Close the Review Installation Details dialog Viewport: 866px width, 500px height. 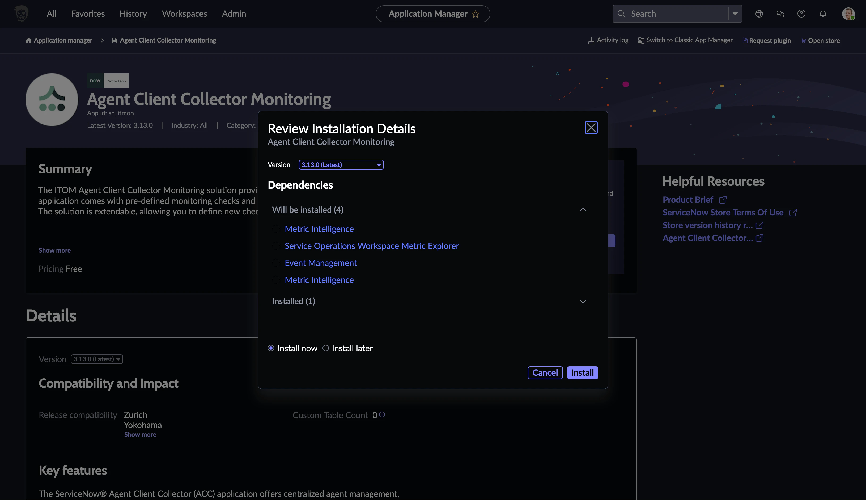[591, 128]
